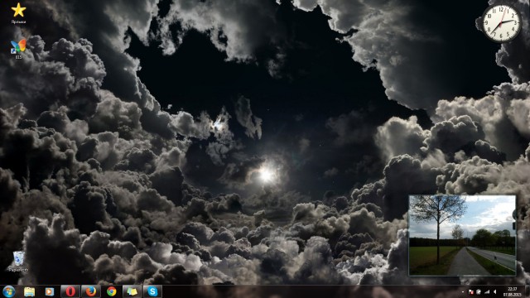The height and width of the screenshot is (298, 530).
Task: Open the Action Center flag icon
Action: (471, 291)
